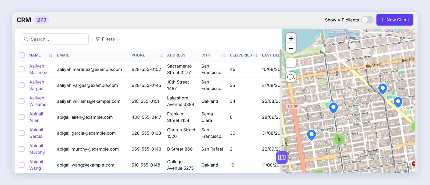Viewport: 430px width, 185px height.
Task: Sort the table by ADDRESS
Action: tap(195, 55)
